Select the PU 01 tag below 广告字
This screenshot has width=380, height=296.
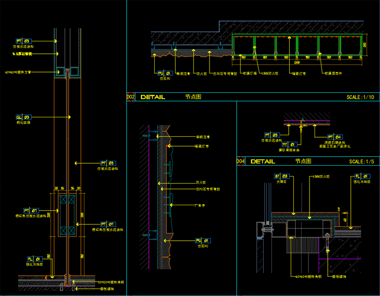pyautogui.click(x=203, y=241)
